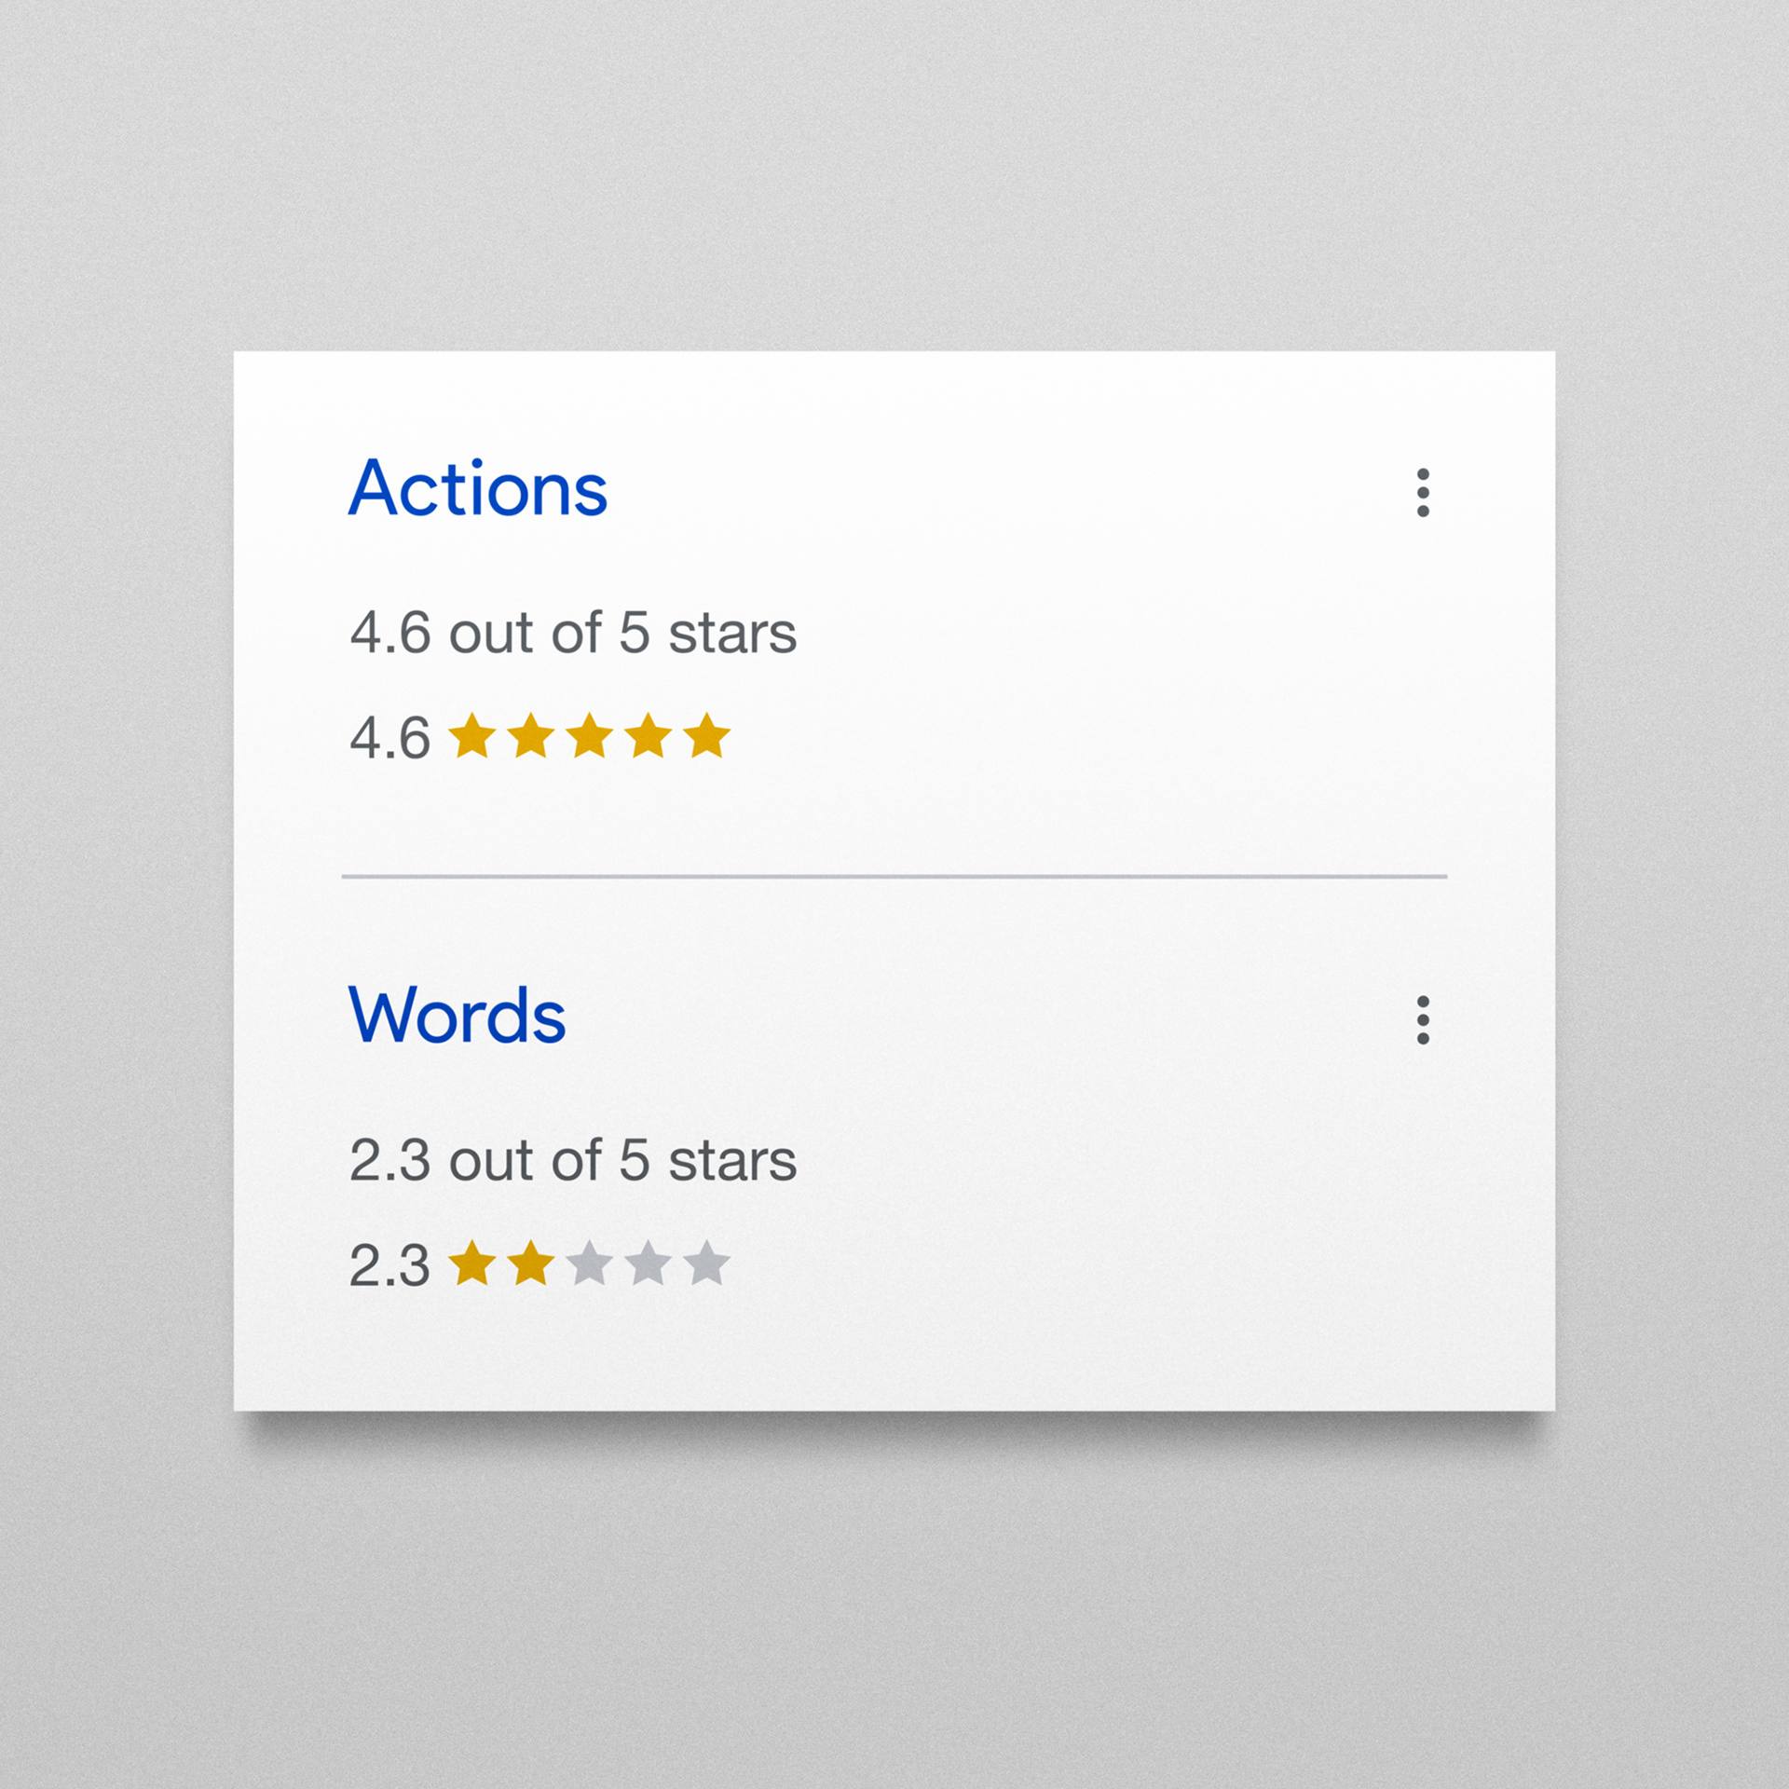Open the Actions three-dot menu

[1422, 492]
